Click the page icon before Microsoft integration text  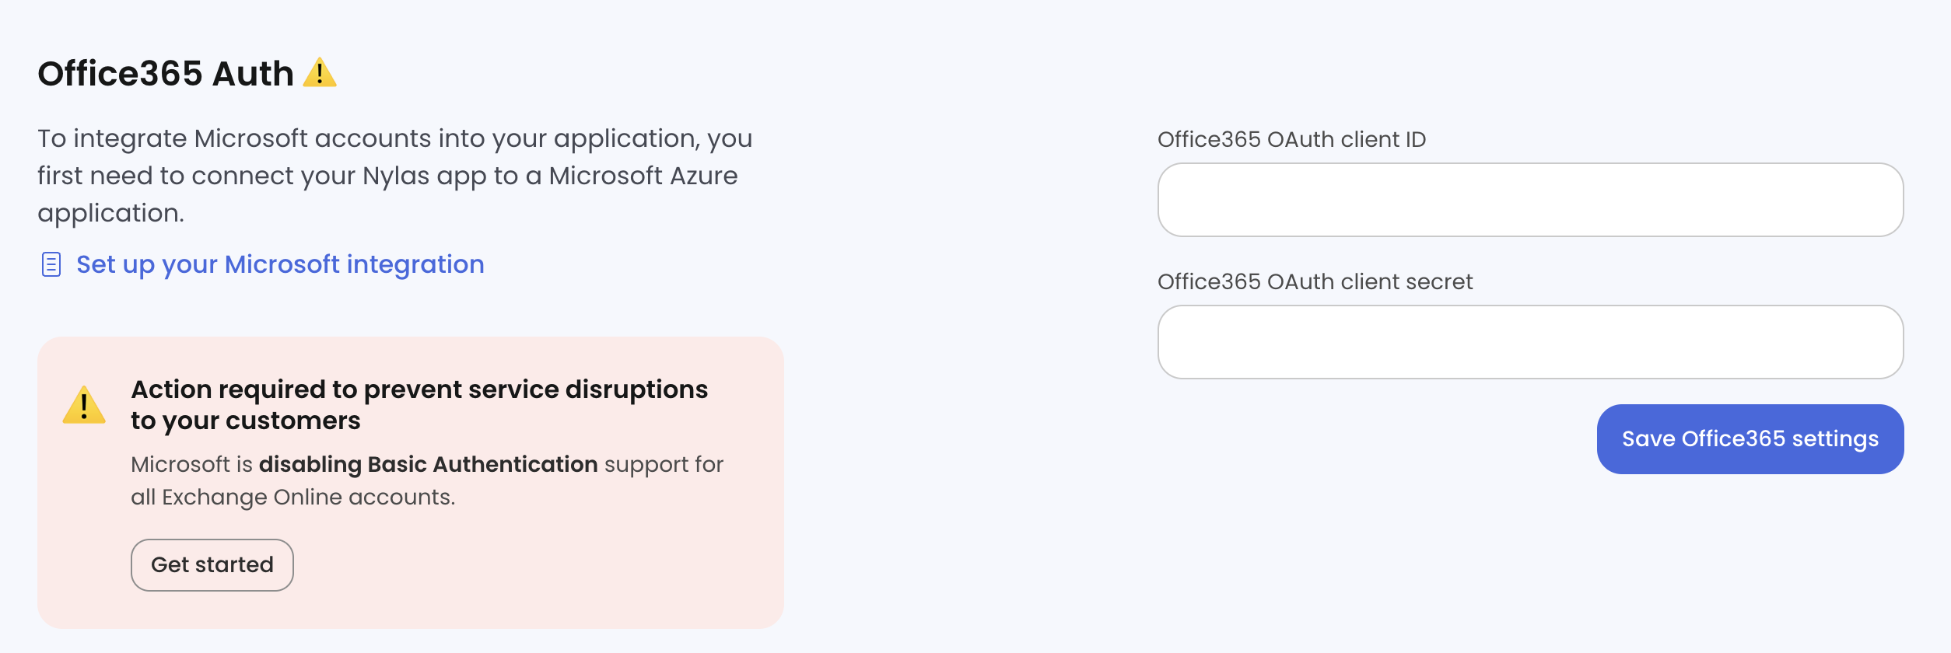(51, 264)
